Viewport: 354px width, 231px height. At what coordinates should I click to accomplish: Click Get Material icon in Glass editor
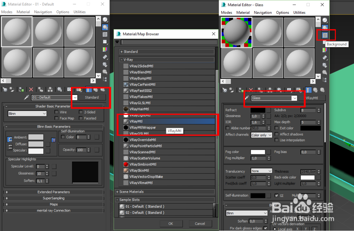[225, 90]
